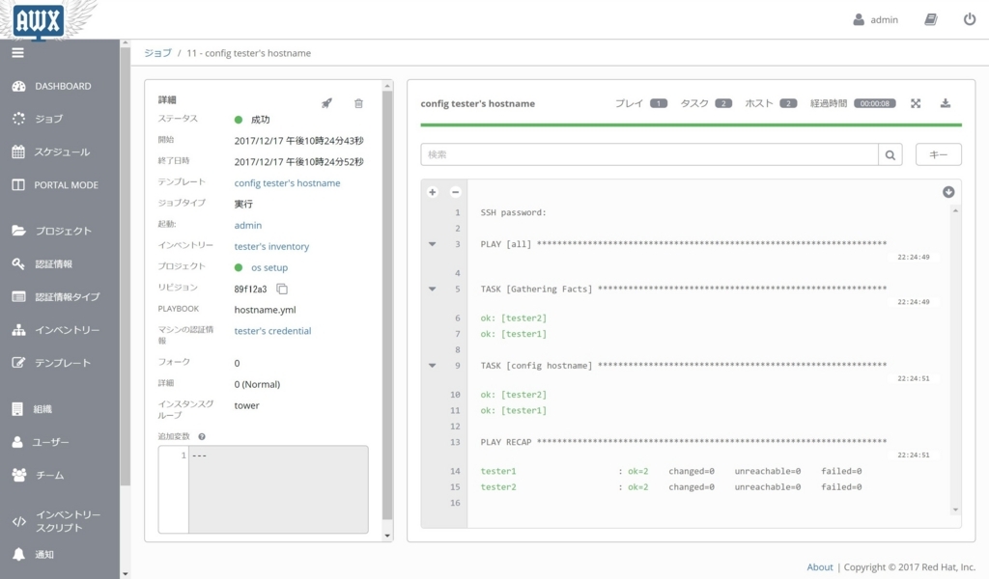Click the ジョブ breadcrumb link
Screen dimensions: 989x579
coord(157,53)
